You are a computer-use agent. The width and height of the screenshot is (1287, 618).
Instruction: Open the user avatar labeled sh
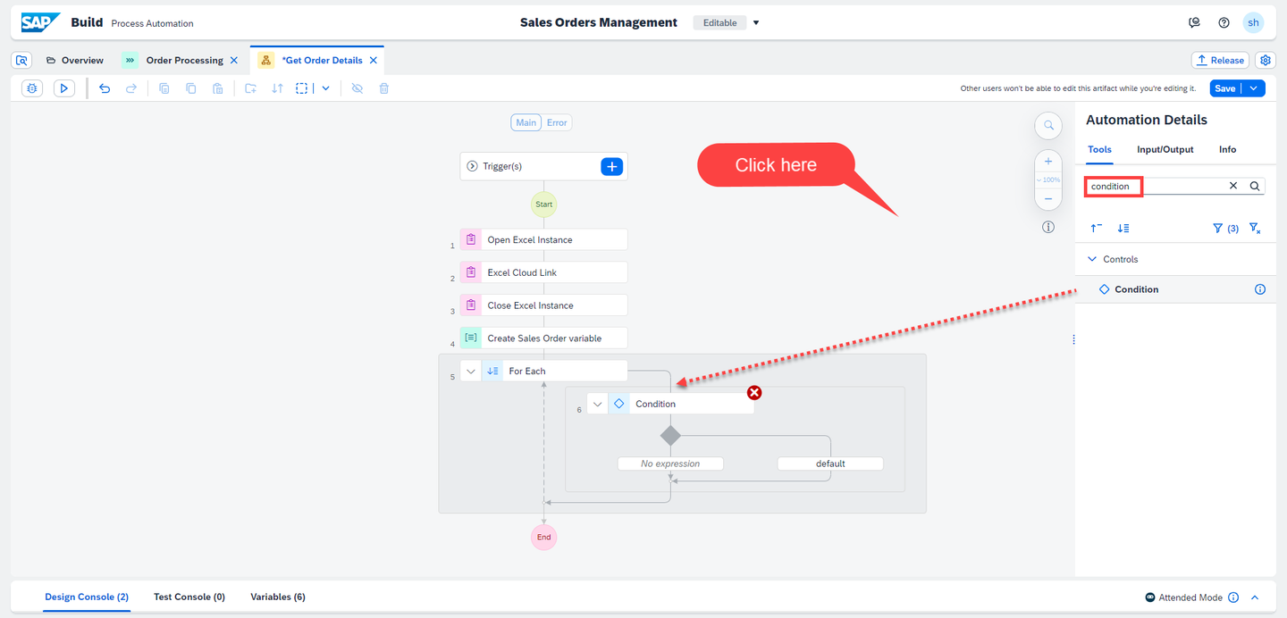click(x=1254, y=23)
